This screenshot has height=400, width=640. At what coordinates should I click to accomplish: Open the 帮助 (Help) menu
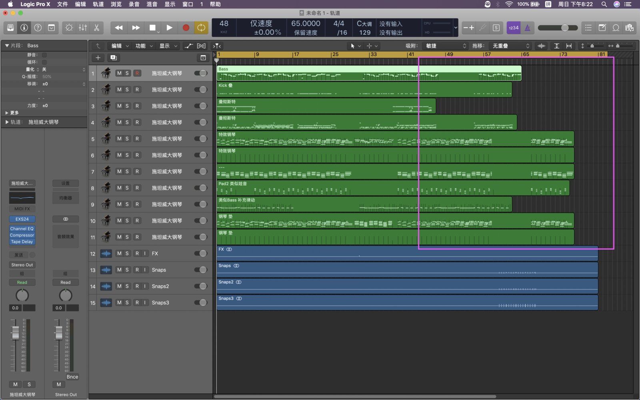click(215, 4)
